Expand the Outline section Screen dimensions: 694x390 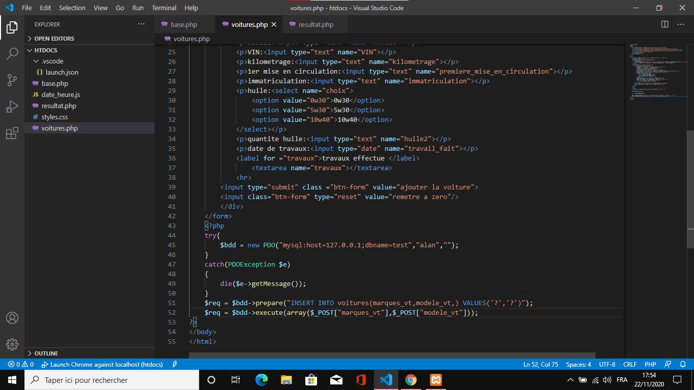[89, 353]
